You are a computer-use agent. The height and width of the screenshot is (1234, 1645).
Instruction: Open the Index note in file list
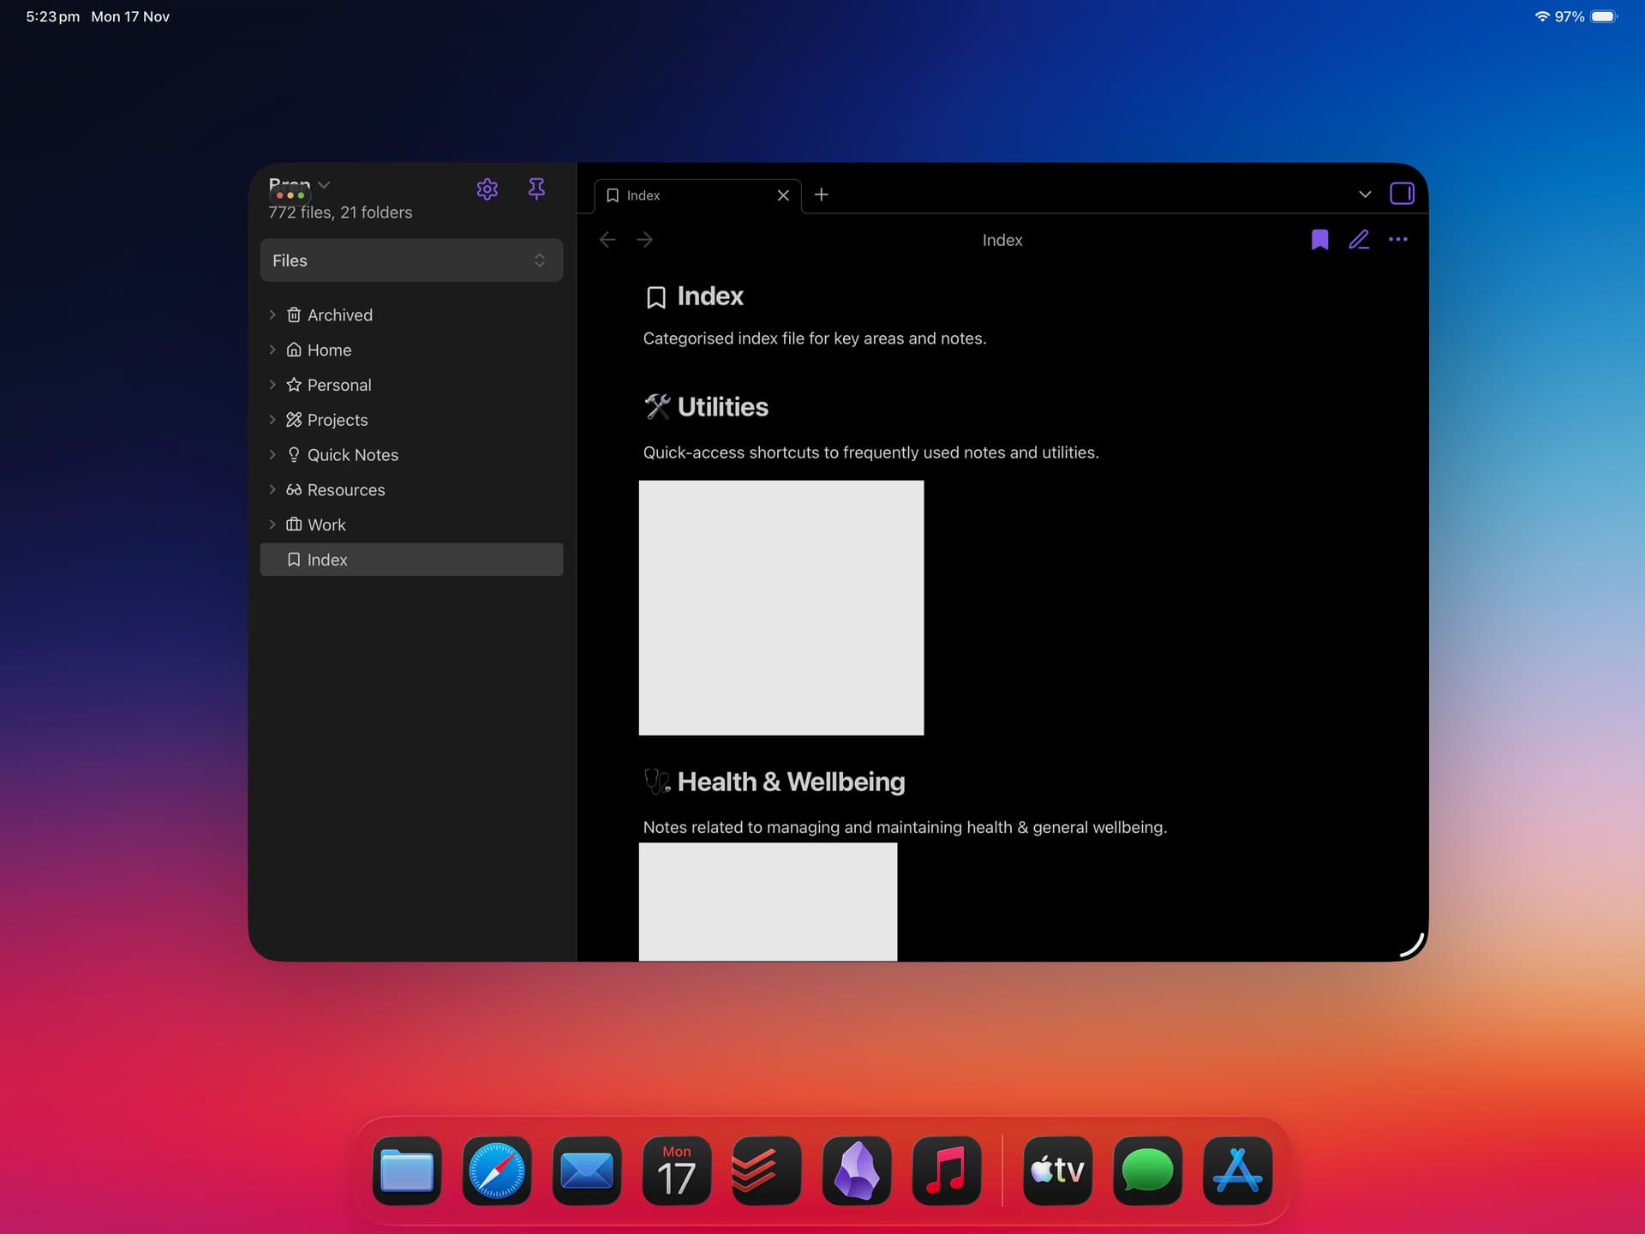click(327, 560)
